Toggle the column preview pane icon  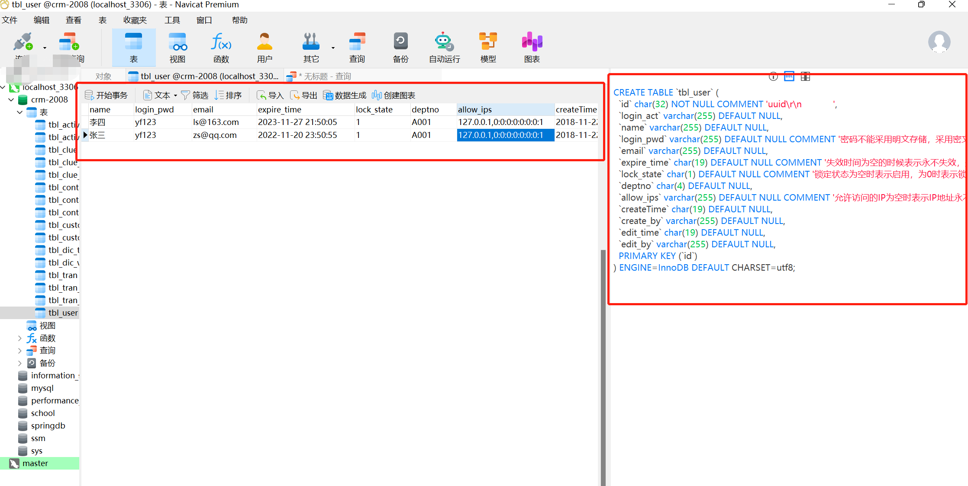805,77
